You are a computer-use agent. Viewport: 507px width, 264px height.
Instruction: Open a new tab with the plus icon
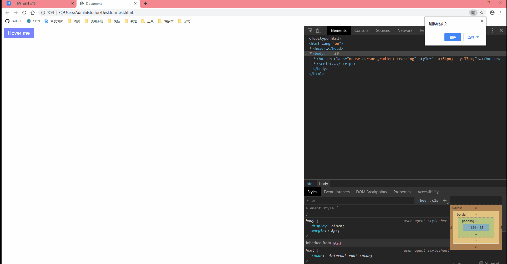click(x=145, y=3)
